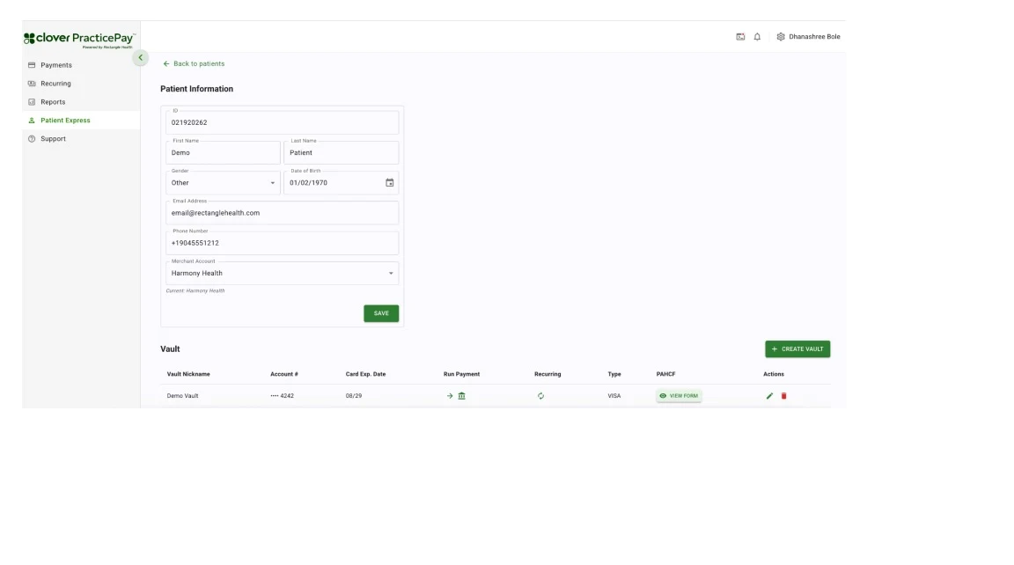Open the terminal icon in header
This screenshot has height=565, width=1014.
(x=740, y=37)
